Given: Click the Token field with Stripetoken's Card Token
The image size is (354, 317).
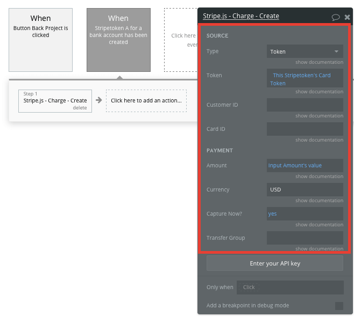Looking at the screenshot, I should pyautogui.click(x=305, y=78).
